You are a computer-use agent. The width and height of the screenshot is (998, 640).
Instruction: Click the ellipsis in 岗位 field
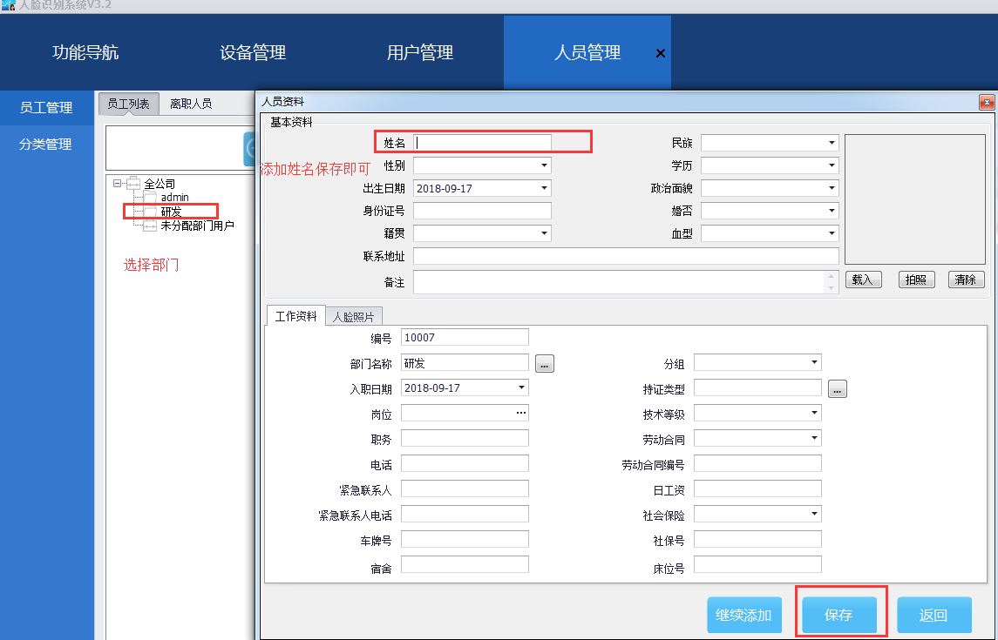521,413
